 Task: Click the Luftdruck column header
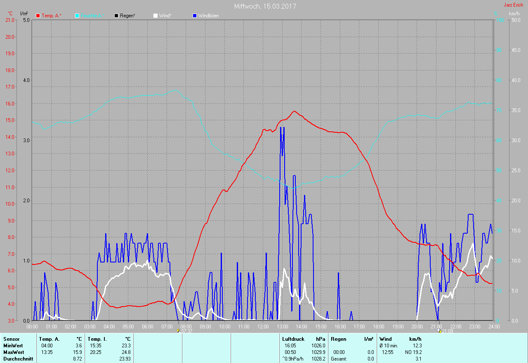click(293, 339)
